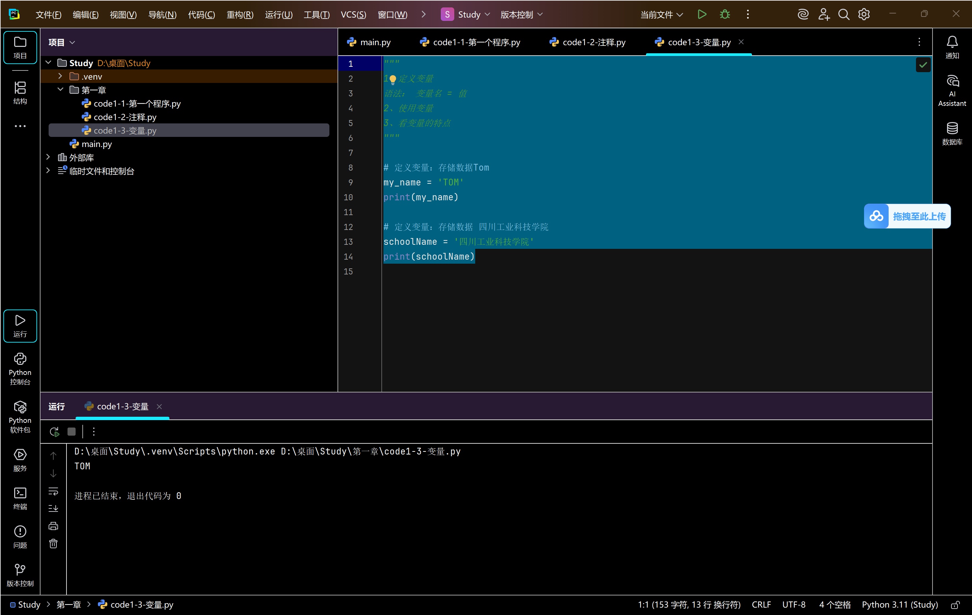Open the 运行(U) menu
The image size is (972, 615).
(x=278, y=14)
